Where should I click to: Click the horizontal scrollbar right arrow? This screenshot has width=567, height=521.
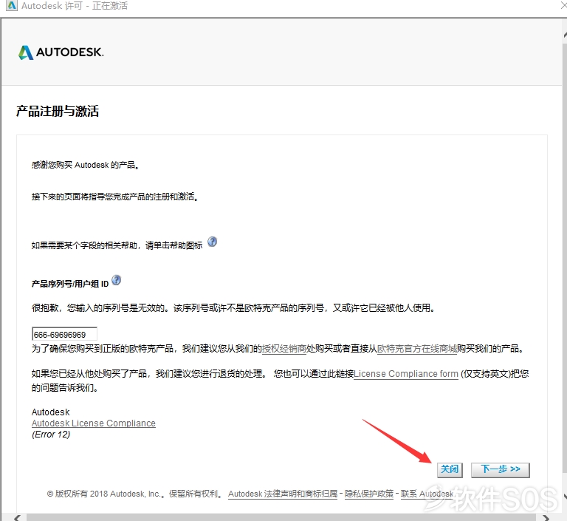point(546,517)
